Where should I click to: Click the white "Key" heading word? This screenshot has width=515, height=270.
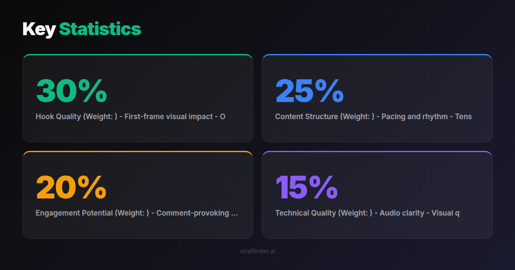(39, 29)
